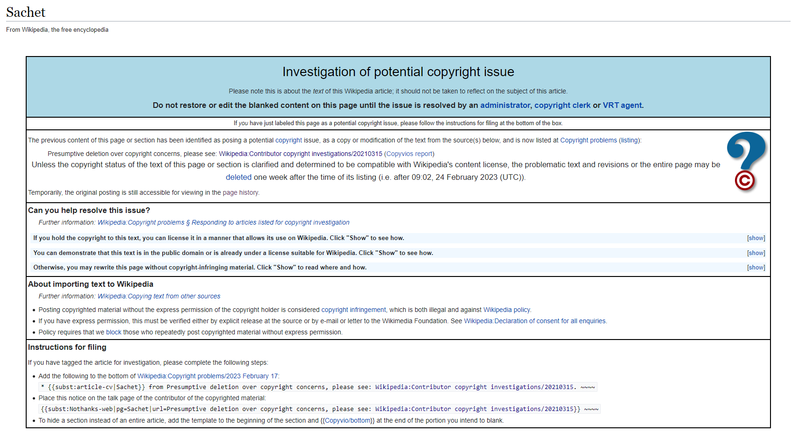
Task: Click the 'About importing text to Wikipedia' heading
Action: click(x=91, y=284)
